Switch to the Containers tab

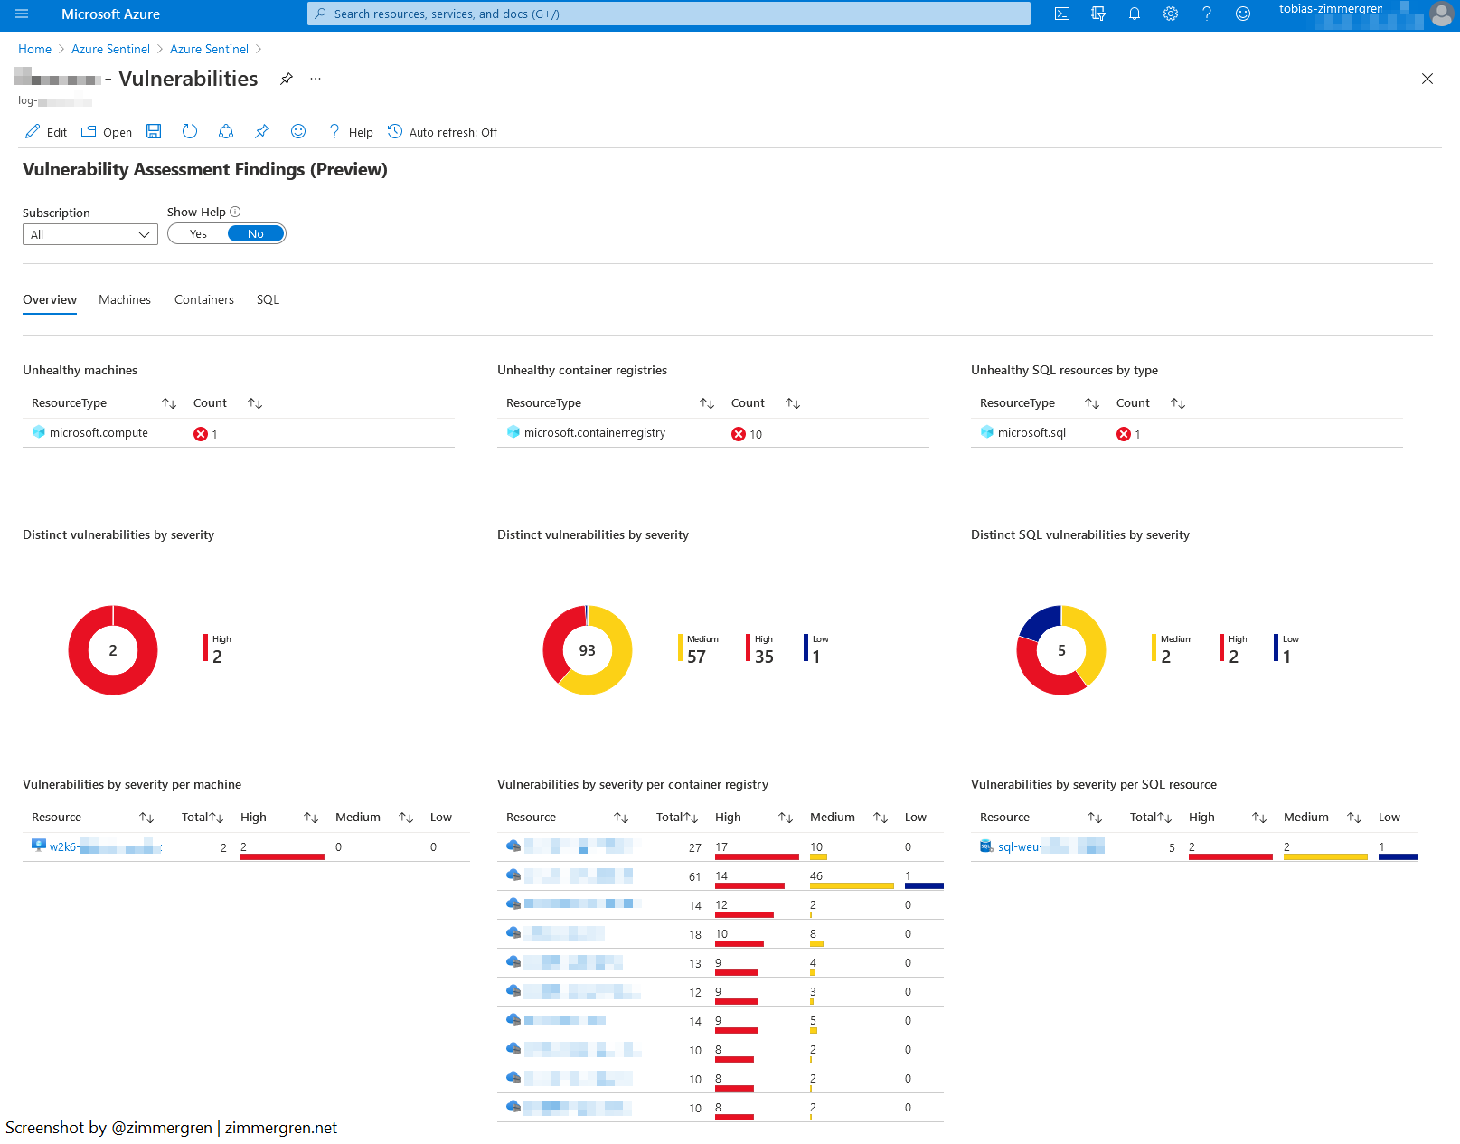[203, 299]
